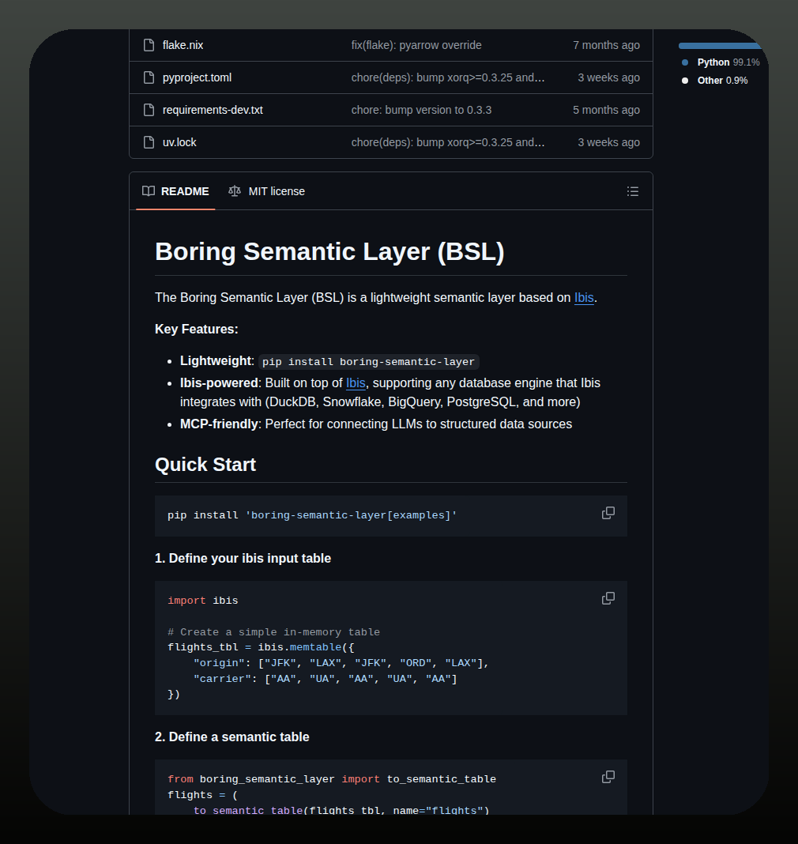Click the file icon beside flake.nix
The image size is (798, 844).
point(149,45)
